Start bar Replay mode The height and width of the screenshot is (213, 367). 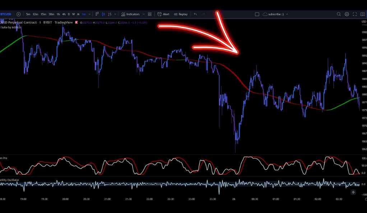pyautogui.click(x=181, y=14)
